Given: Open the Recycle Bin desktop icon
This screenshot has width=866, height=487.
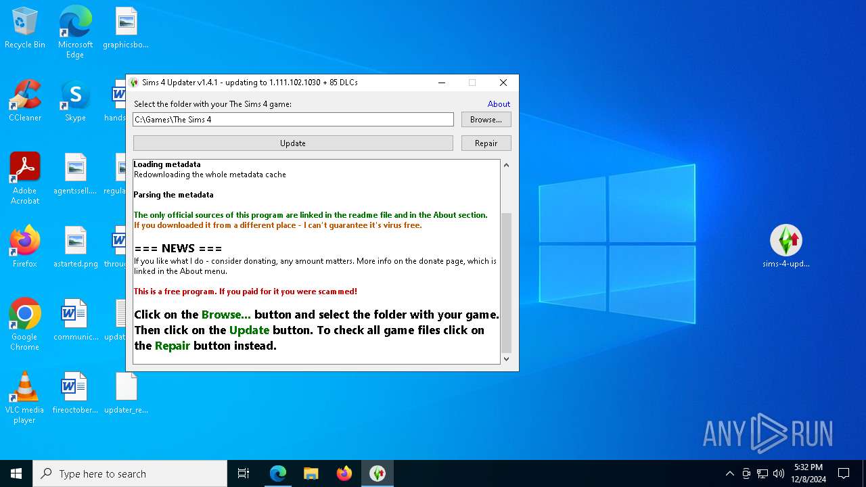Looking at the screenshot, I should 25,28.
